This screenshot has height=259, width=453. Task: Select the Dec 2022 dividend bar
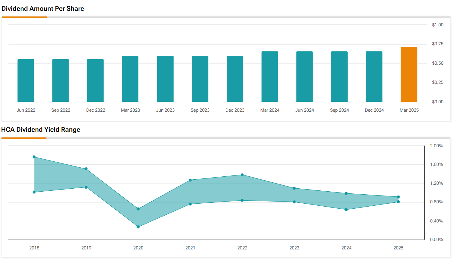point(95,81)
